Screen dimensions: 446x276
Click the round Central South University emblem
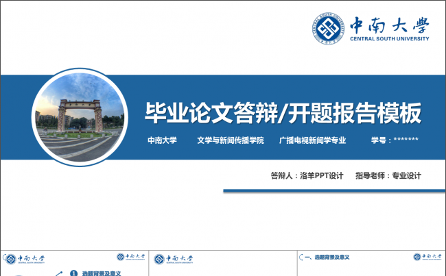328,28
